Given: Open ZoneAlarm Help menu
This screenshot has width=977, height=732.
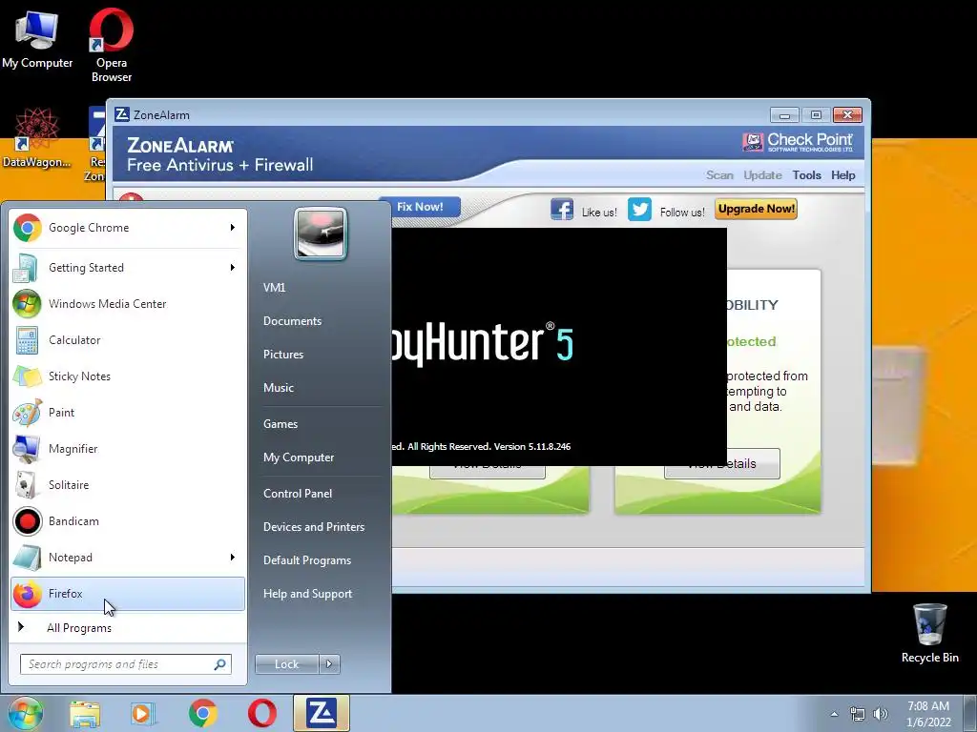Looking at the screenshot, I should (843, 175).
